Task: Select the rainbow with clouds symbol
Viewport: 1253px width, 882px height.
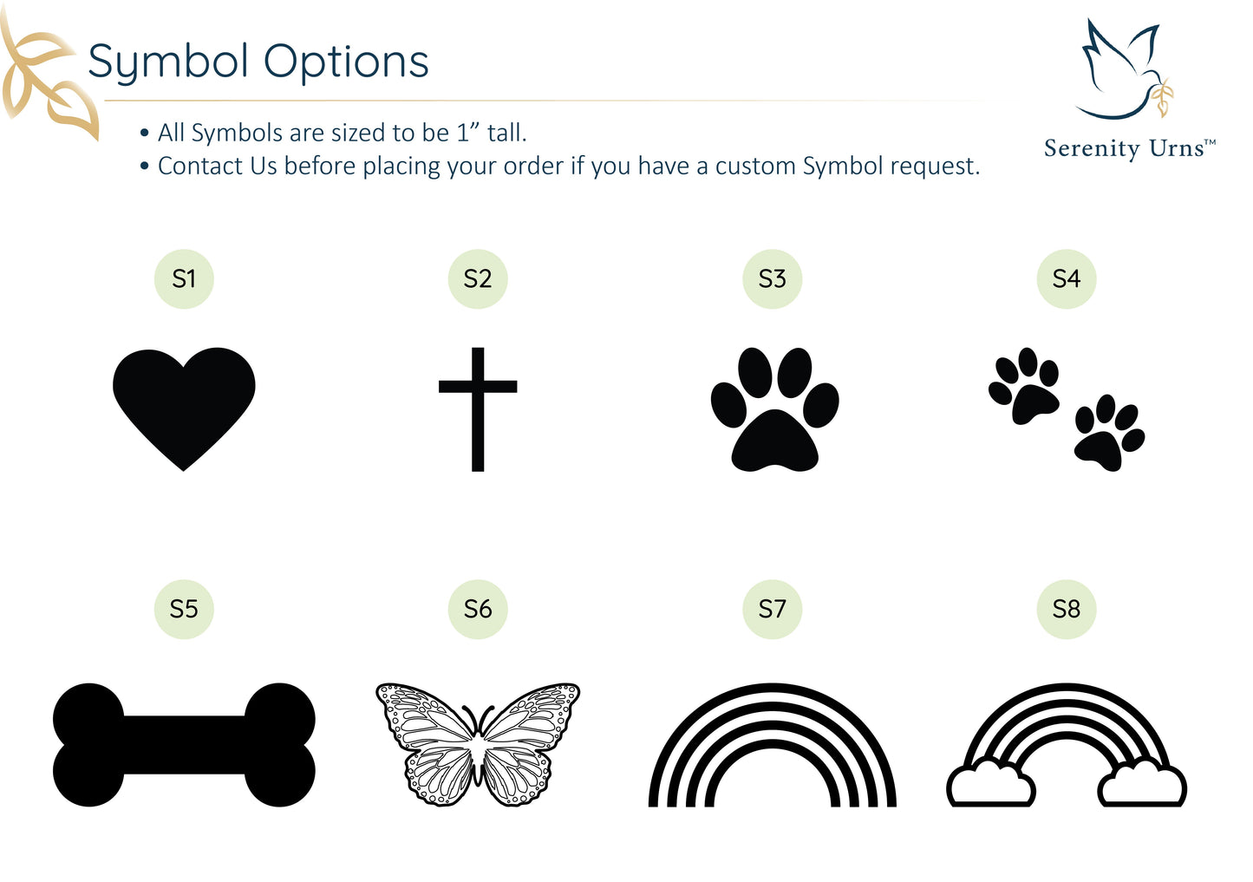Action: click(1067, 746)
